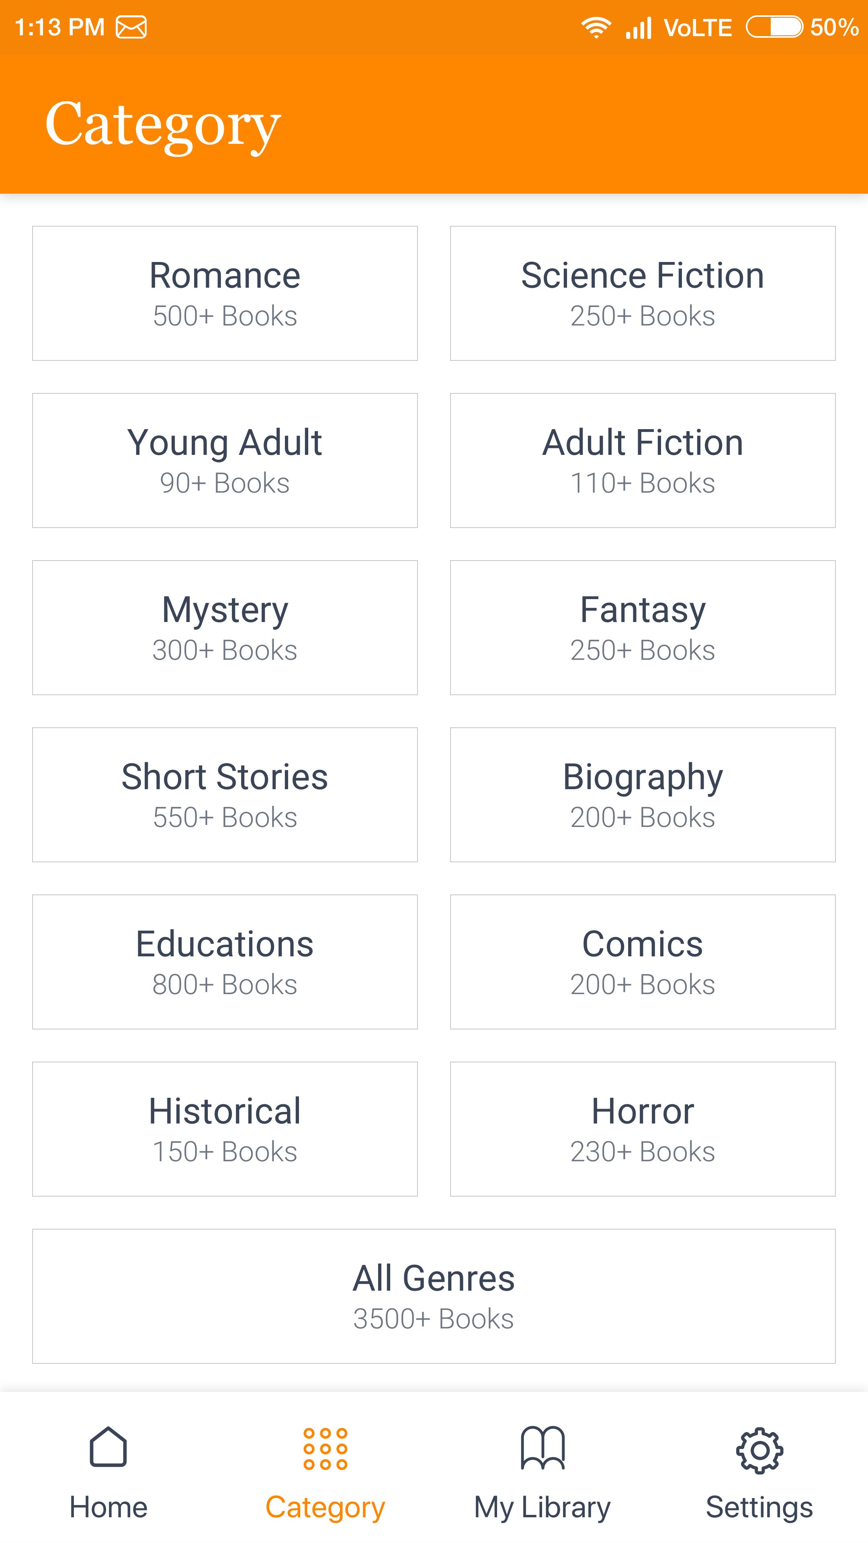Select the Young Adult category
Viewport: 868px width, 1543px height.
(x=225, y=460)
